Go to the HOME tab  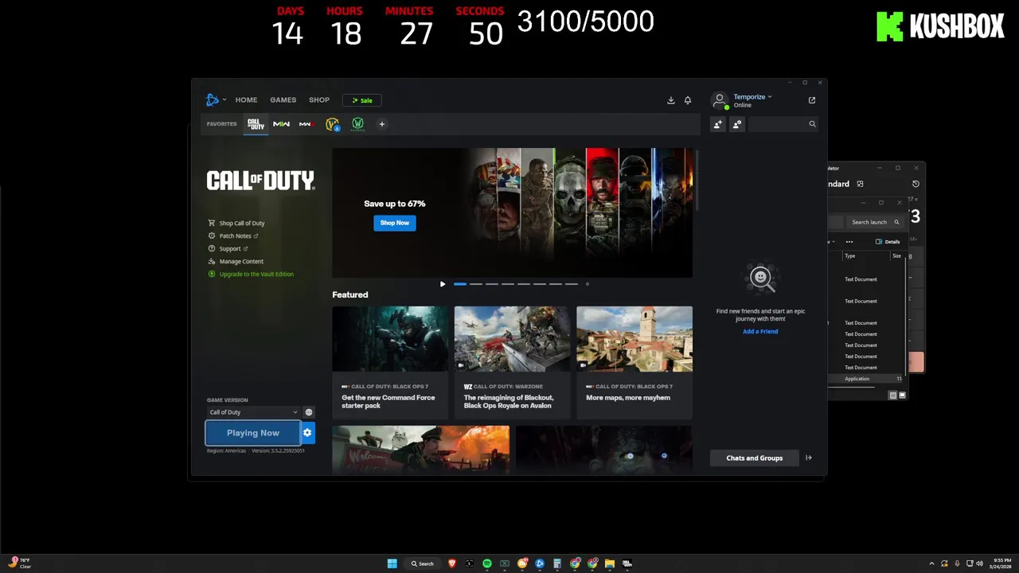[246, 100]
